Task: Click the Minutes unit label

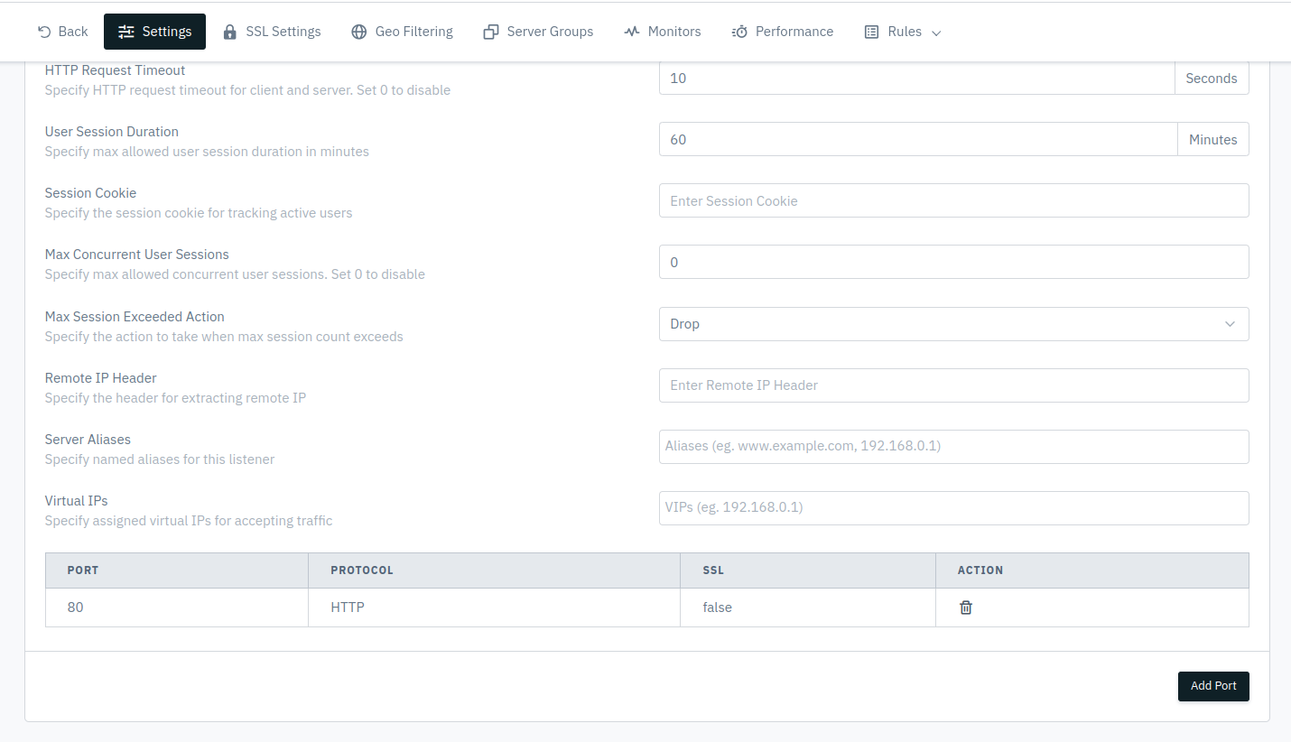Action: point(1213,140)
